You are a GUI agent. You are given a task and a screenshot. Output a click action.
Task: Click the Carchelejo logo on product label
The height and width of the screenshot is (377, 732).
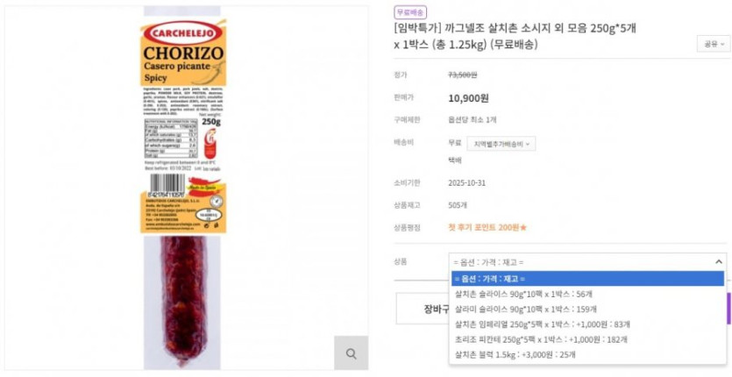[183, 33]
